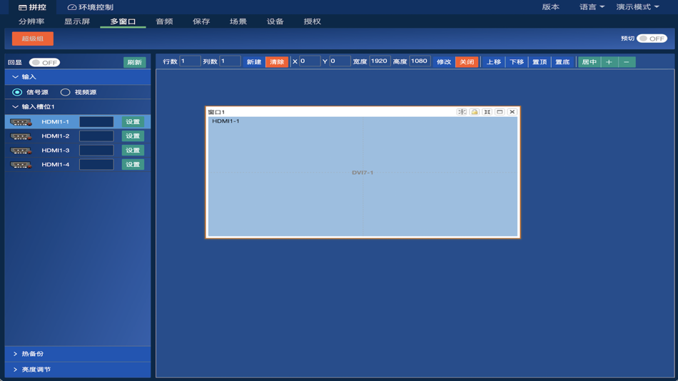Click the expand-all-directions icon in 窗口1
The height and width of the screenshot is (381, 678).
[x=462, y=112]
